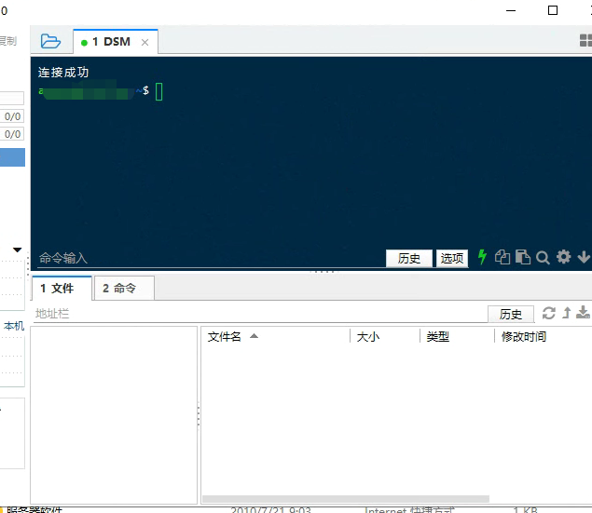Sort by 修改时间 column header
Screen dimensions: 592x513
[524, 337]
